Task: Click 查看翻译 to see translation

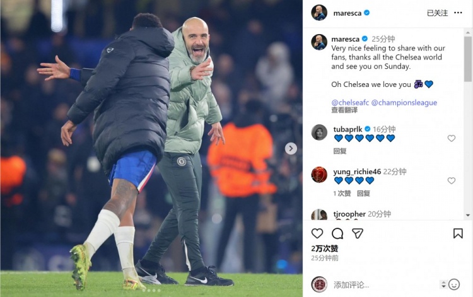Action: click(x=344, y=110)
